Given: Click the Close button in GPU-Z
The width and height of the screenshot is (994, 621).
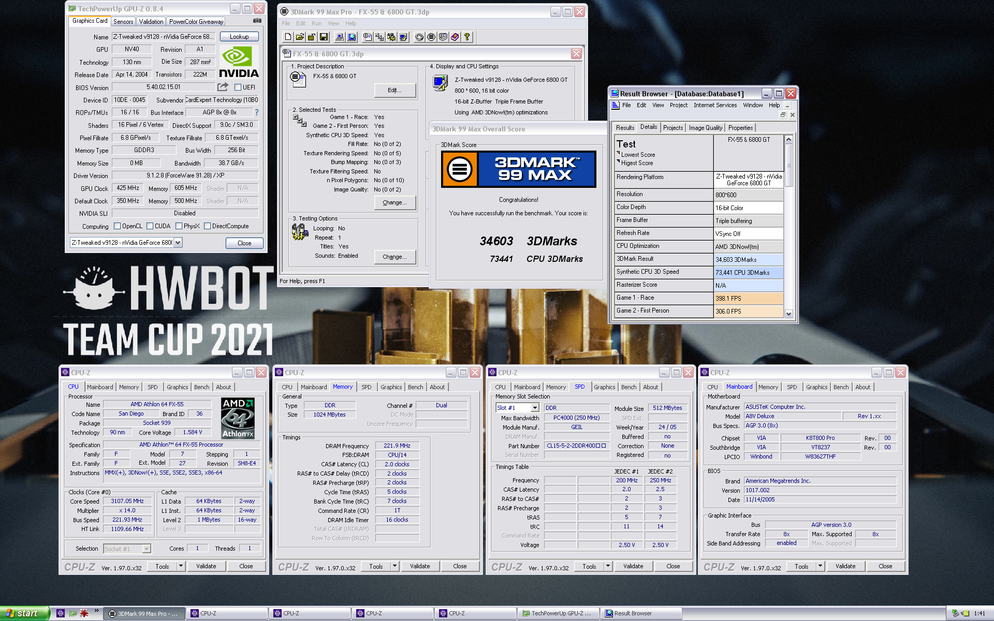Looking at the screenshot, I should tap(244, 243).
